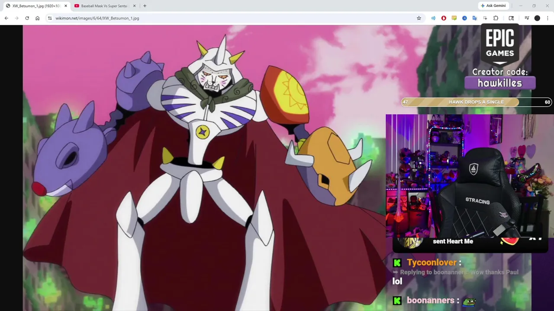Open the media controls playlist icon
The image size is (554, 311).
pos(527,18)
